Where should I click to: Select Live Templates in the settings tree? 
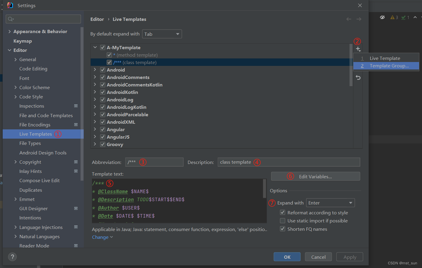click(43, 134)
